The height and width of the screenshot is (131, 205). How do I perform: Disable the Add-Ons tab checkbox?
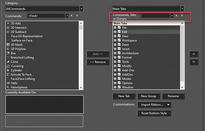tap(119, 70)
